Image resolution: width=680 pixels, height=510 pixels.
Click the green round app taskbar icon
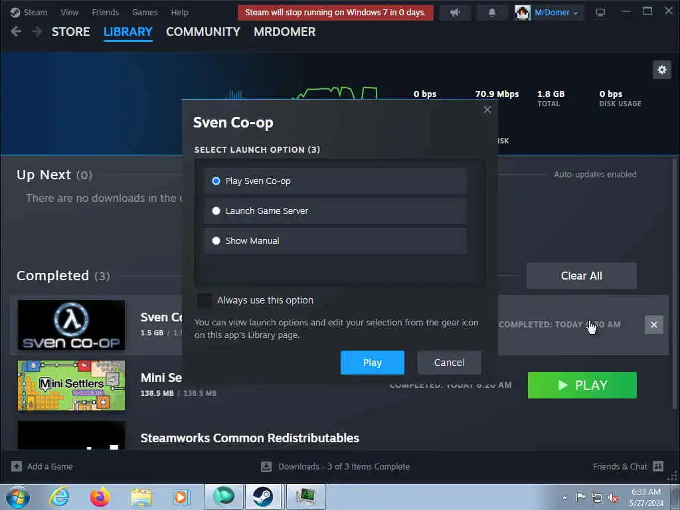pyautogui.click(x=224, y=497)
